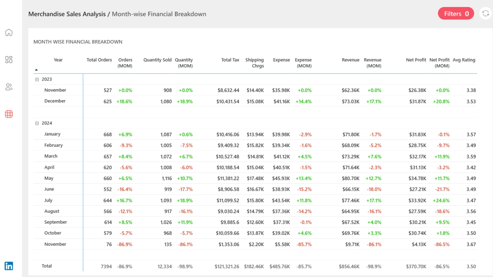Sort by Net Profit column header

tap(416, 60)
